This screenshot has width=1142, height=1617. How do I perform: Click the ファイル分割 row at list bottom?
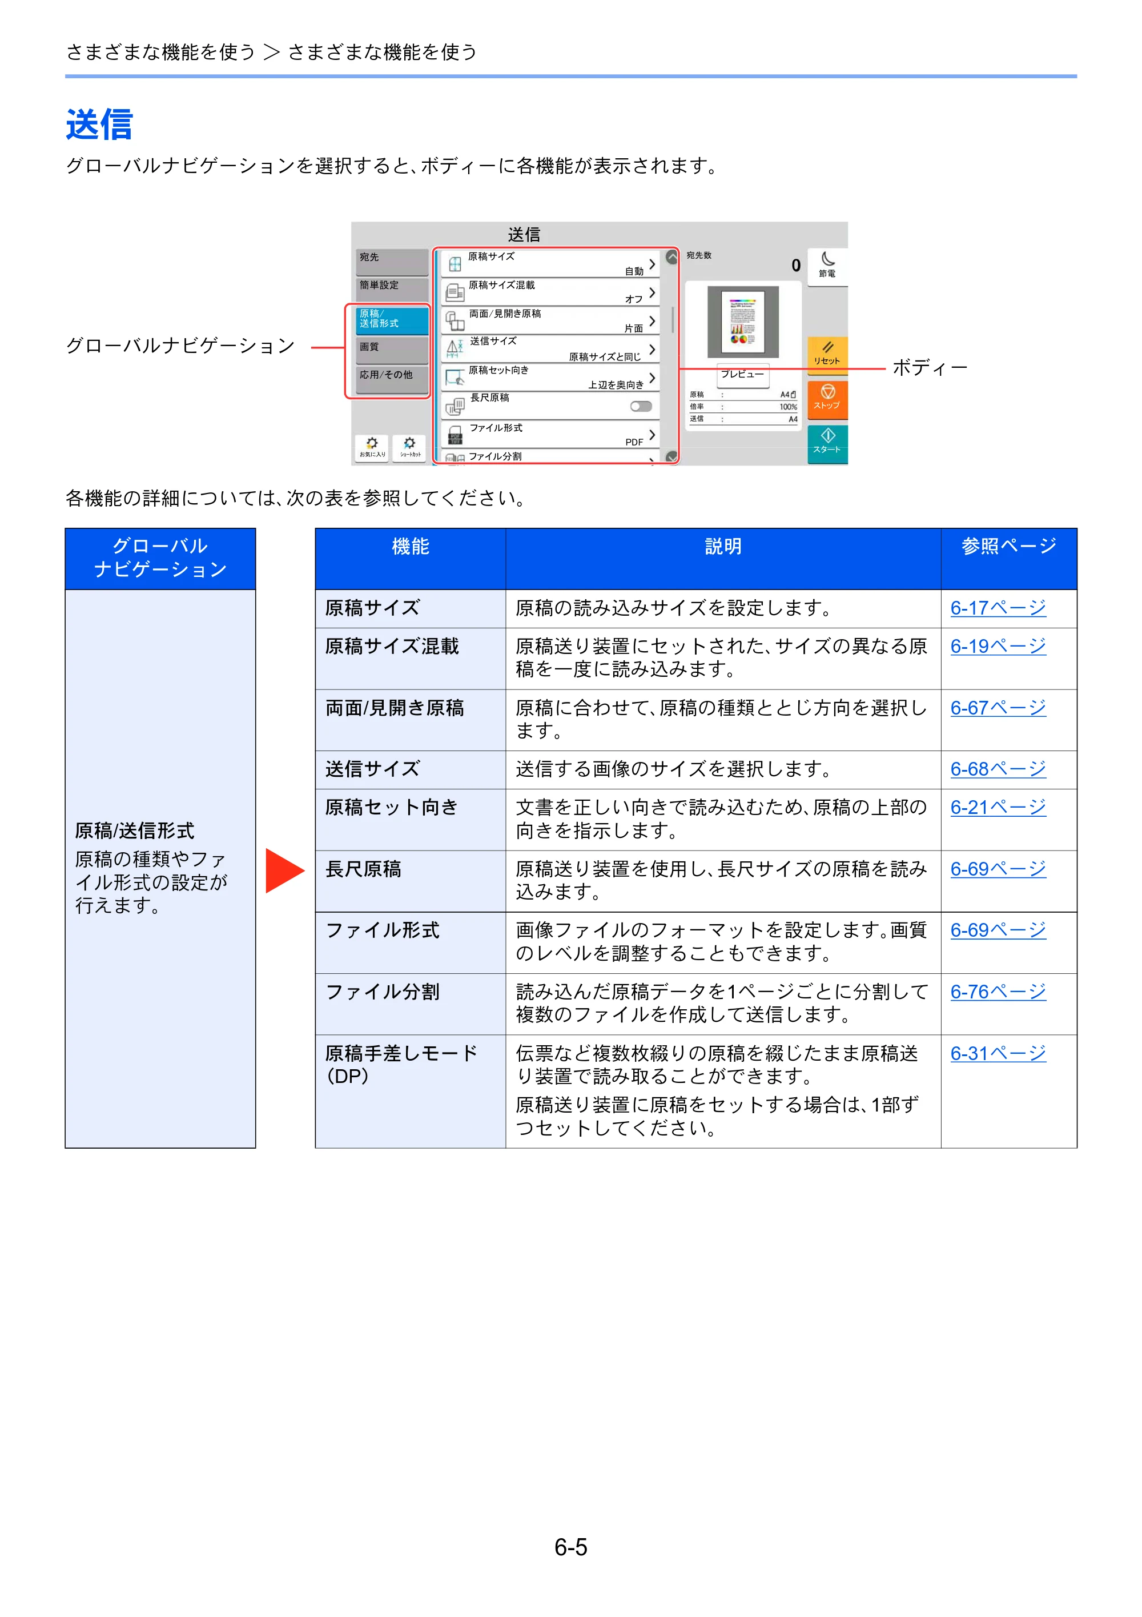tap(550, 456)
